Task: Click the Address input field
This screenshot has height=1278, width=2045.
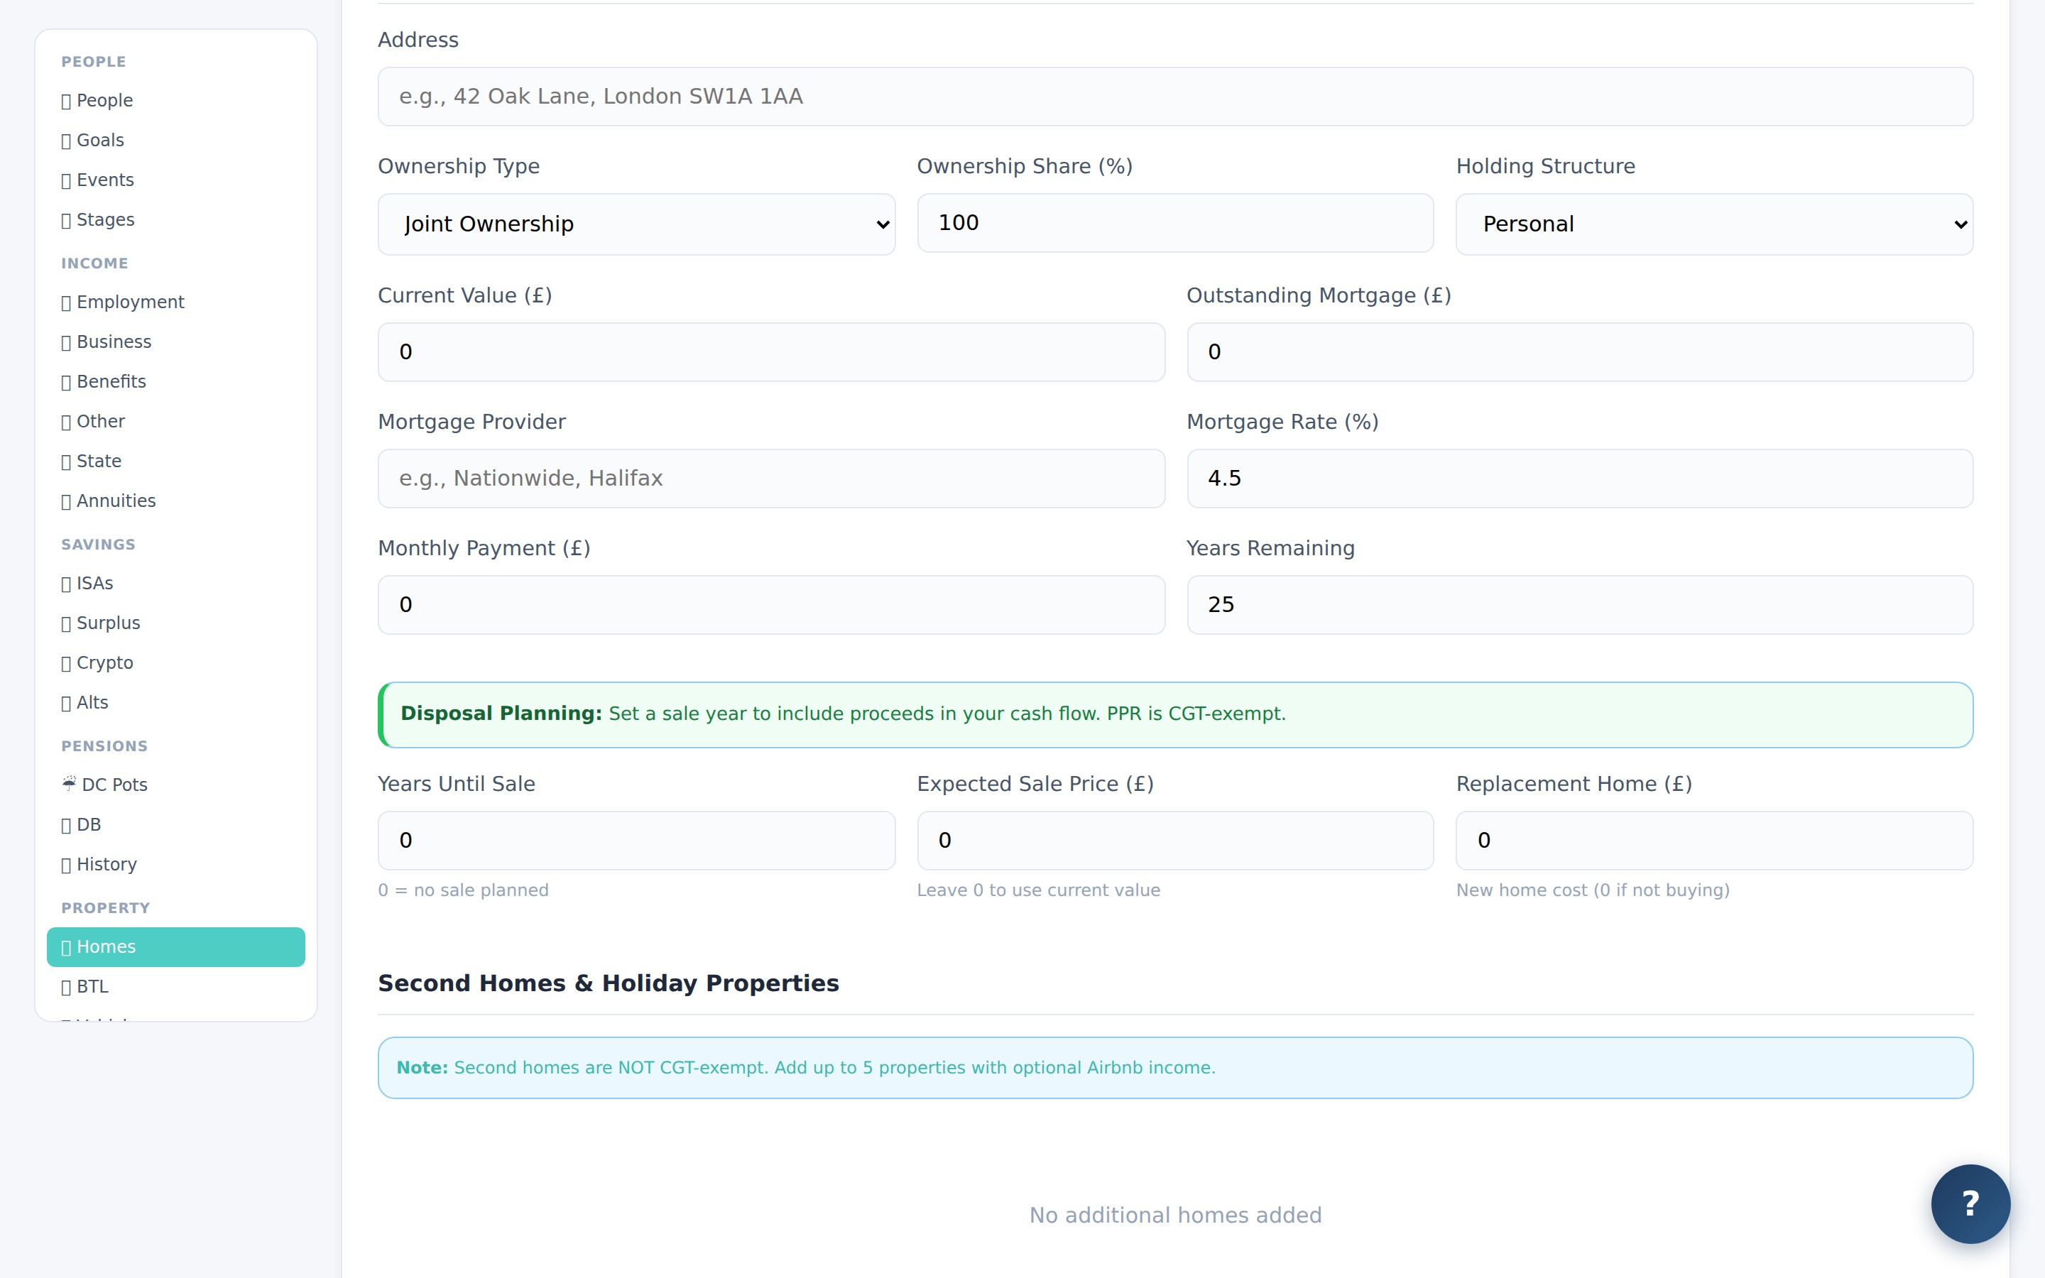Action: [1174, 96]
